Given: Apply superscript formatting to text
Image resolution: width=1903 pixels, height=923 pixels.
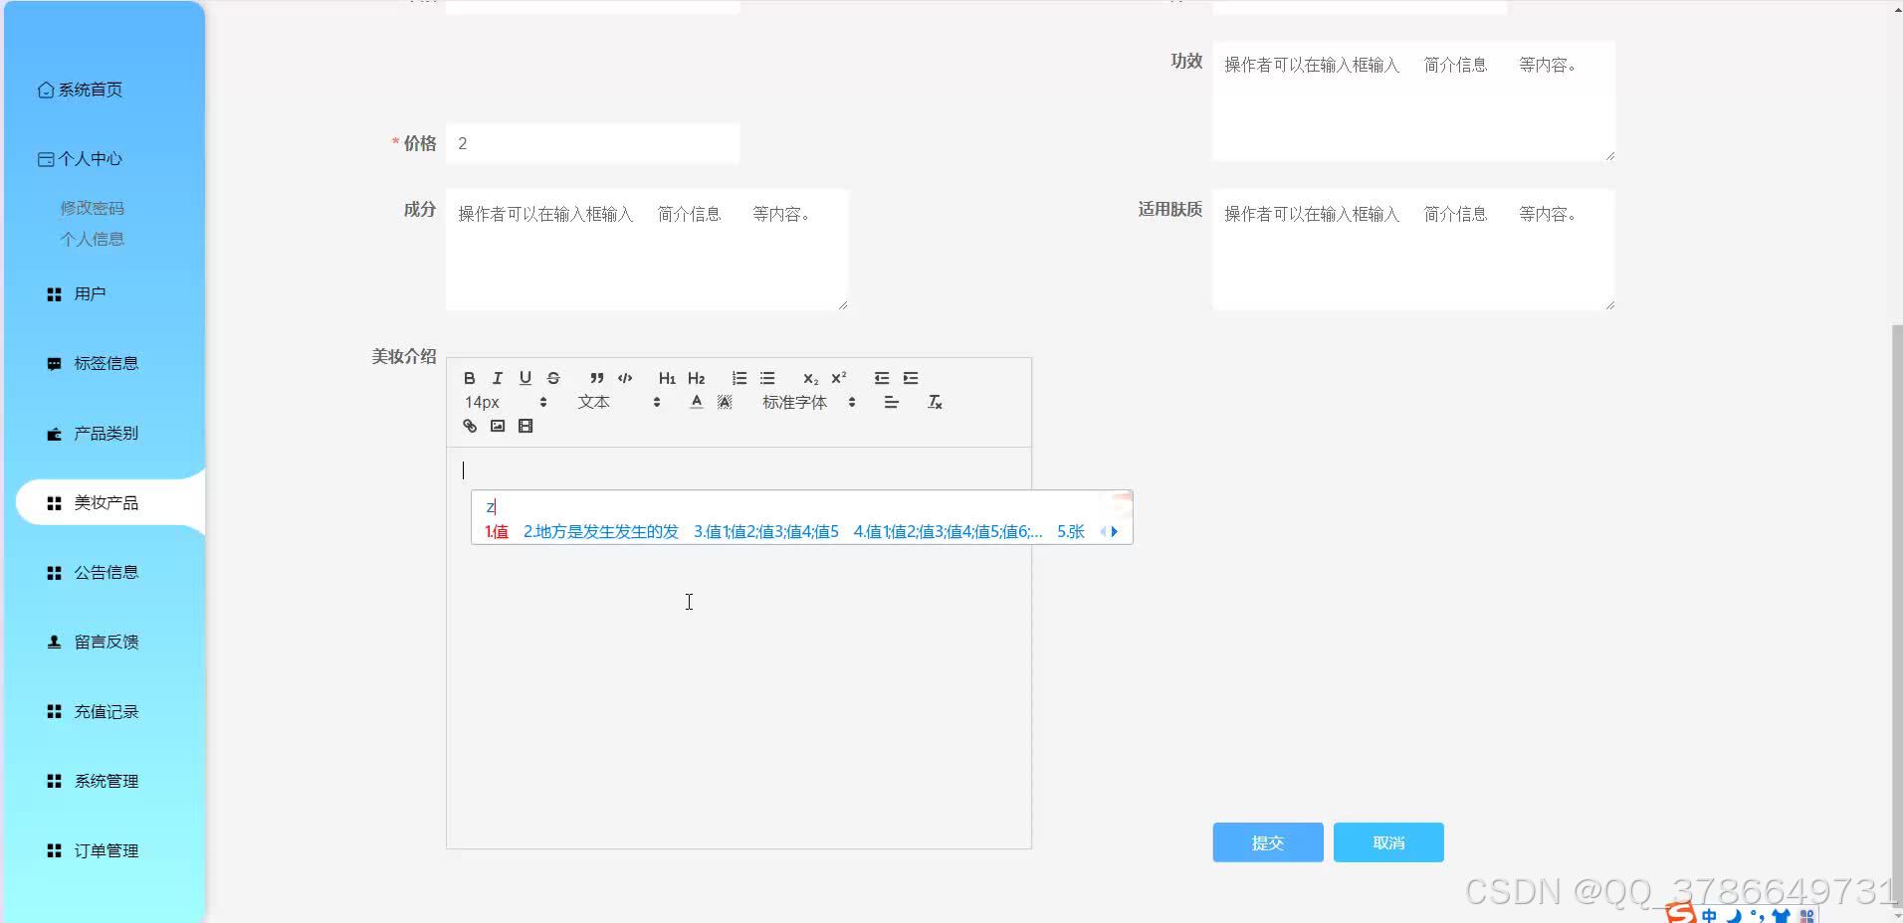Looking at the screenshot, I should coord(838,378).
